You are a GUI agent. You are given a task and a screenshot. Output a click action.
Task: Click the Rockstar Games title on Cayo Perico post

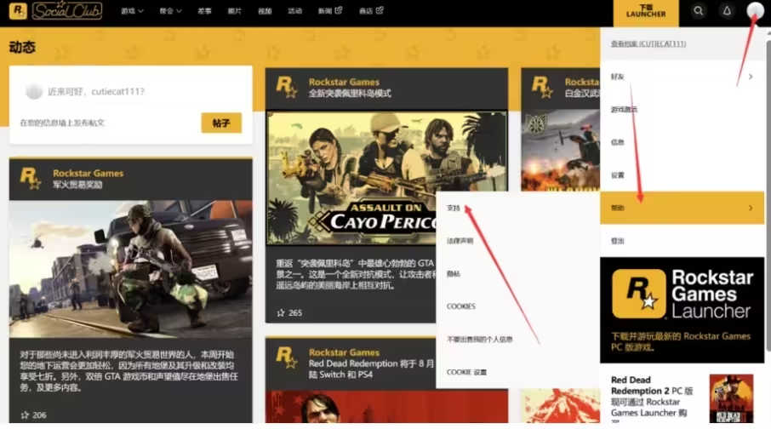[344, 82]
